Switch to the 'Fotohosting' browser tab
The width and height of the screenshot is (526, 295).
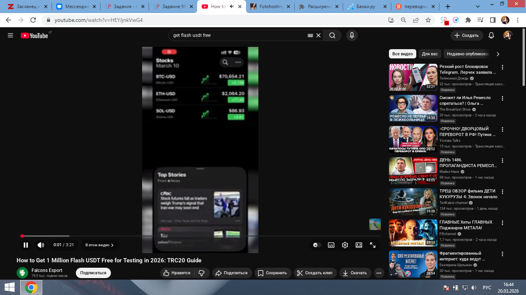coord(271,7)
